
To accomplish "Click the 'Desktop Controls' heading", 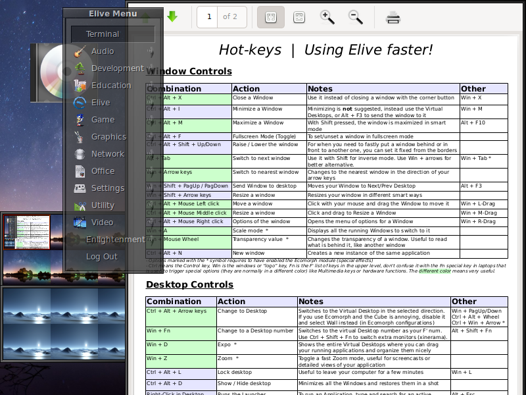I will tap(189, 284).
